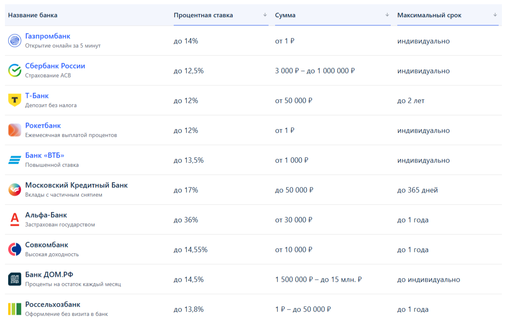Click the Совкомбанк name

click(x=47, y=245)
